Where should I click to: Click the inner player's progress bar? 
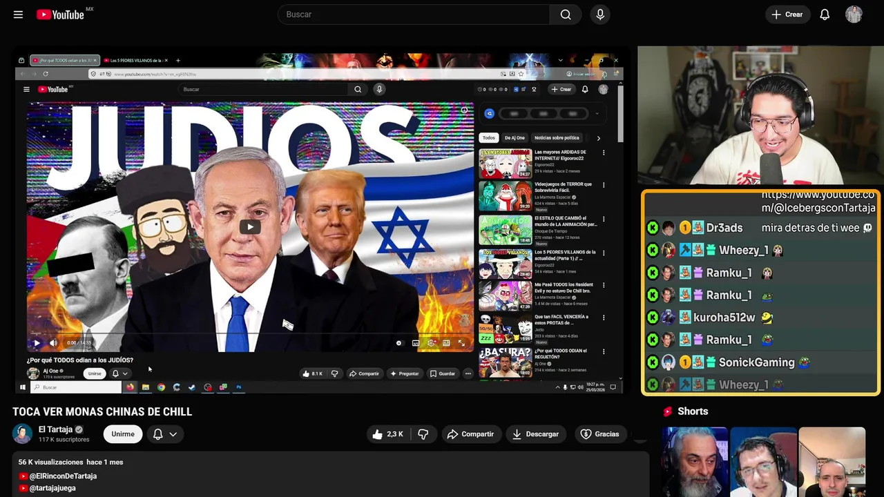tap(250, 334)
